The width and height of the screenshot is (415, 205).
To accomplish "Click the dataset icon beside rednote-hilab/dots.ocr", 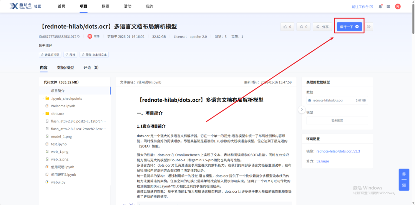I will click(310, 100).
